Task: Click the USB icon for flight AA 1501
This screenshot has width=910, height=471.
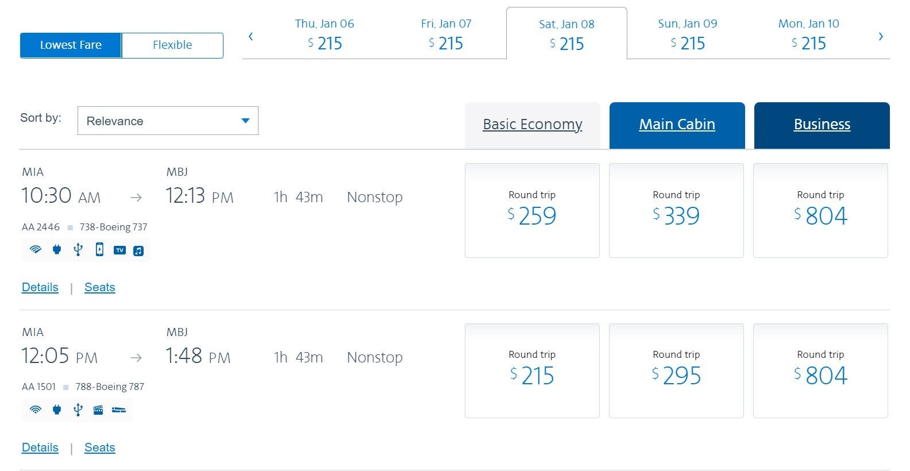Action: pyautogui.click(x=78, y=410)
